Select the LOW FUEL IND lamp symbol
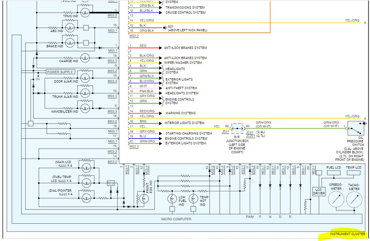The width and height of the screenshot is (370, 241). point(172,198)
